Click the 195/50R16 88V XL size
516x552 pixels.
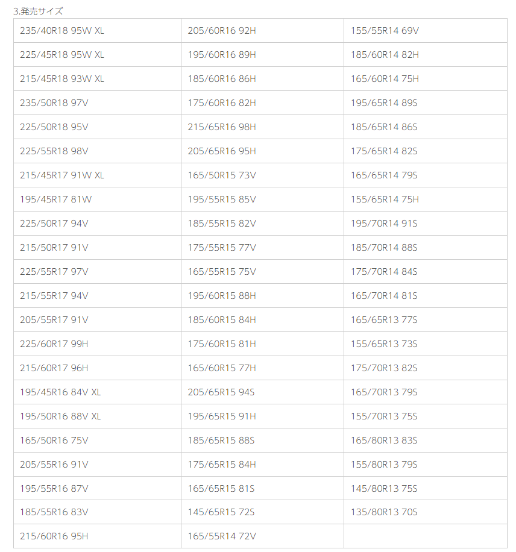click(x=60, y=416)
